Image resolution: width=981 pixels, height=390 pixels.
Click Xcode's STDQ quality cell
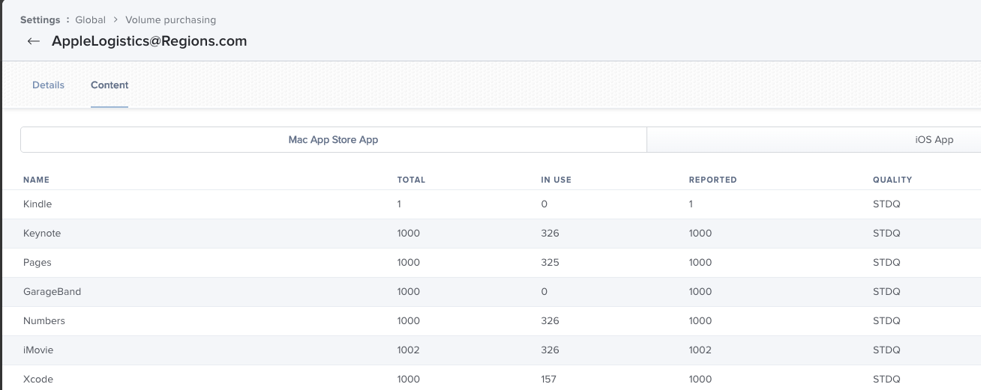[x=886, y=380]
